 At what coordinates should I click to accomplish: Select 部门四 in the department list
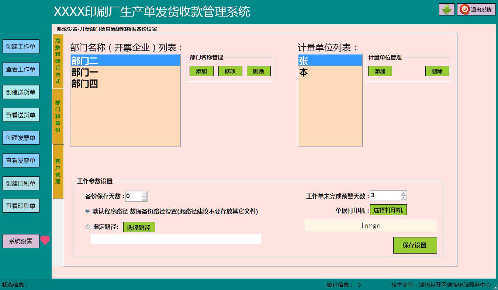click(x=125, y=84)
